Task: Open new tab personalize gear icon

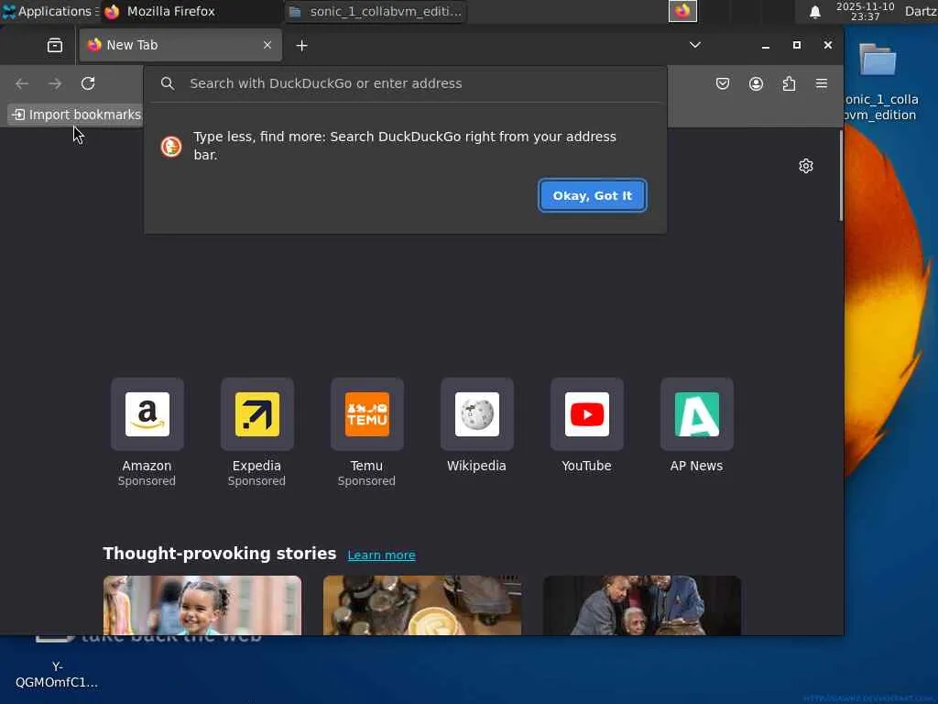Action: click(806, 166)
